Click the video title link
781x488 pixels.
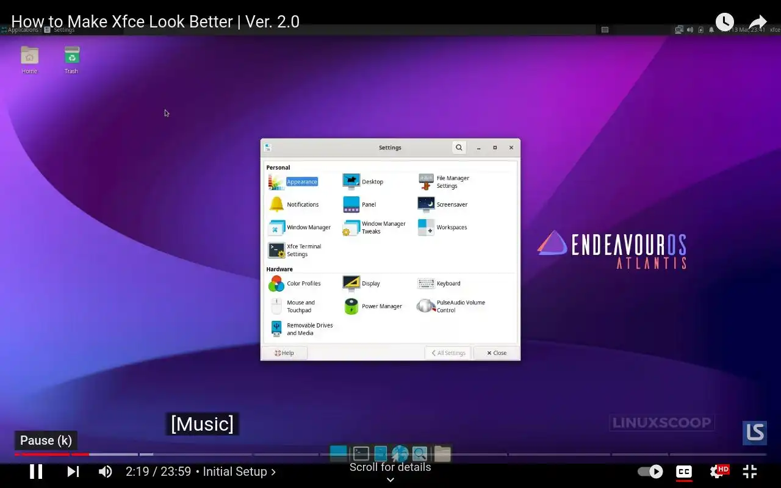155,22
